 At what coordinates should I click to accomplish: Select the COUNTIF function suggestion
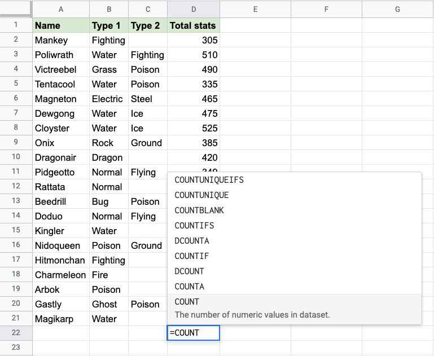[192, 256]
